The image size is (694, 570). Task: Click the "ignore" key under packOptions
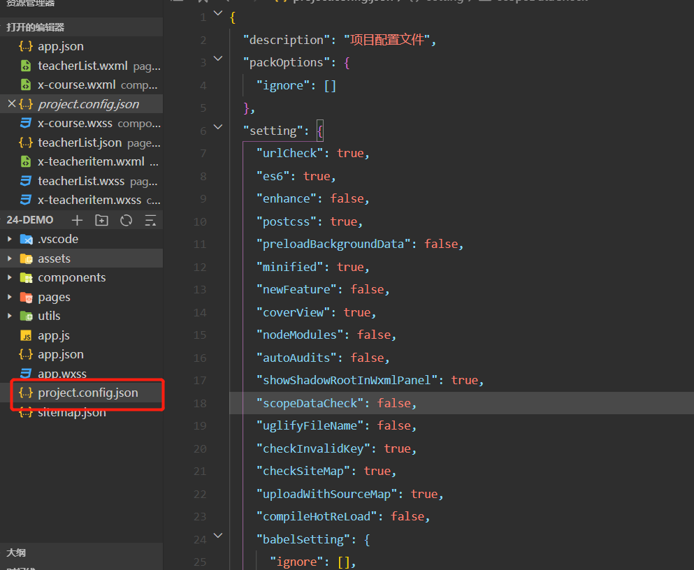pos(283,86)
